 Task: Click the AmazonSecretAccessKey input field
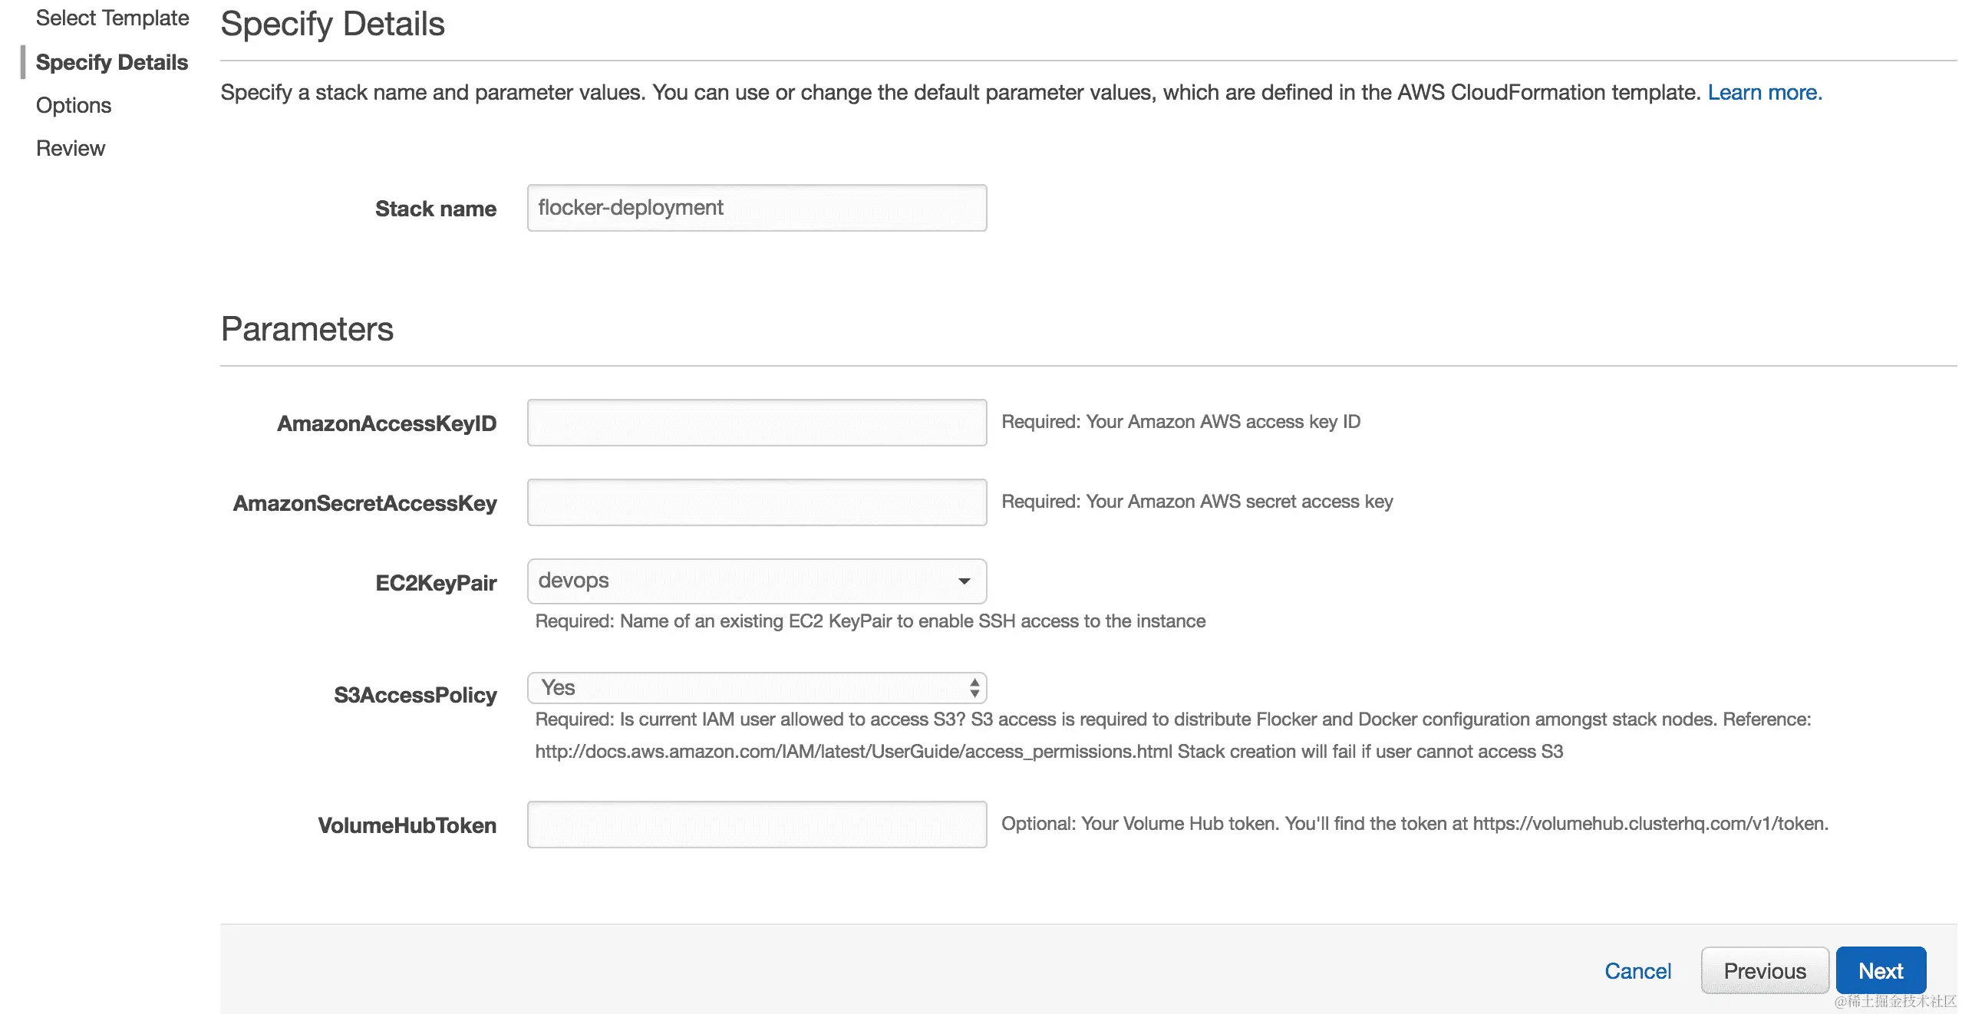click(756, 502)
